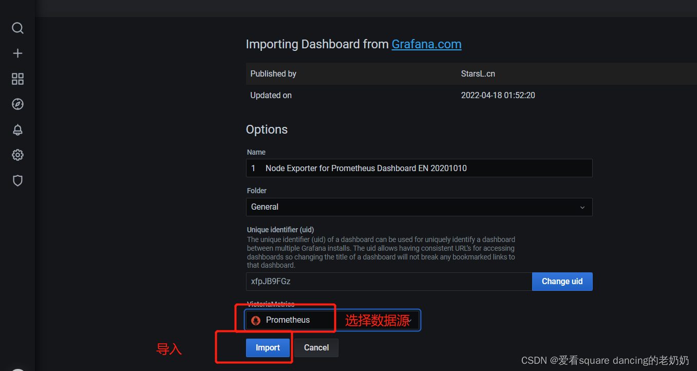
Task: Click the Published by label
Action: coord(273,73)
